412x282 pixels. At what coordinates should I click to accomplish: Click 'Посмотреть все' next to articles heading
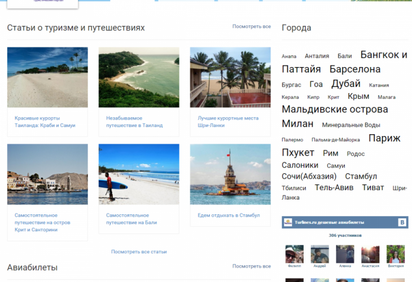point(251,27)
